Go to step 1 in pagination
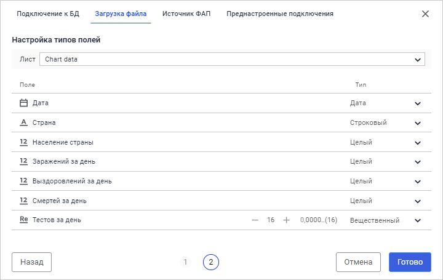Screen dimensions: 443x280 coord(185,262)
